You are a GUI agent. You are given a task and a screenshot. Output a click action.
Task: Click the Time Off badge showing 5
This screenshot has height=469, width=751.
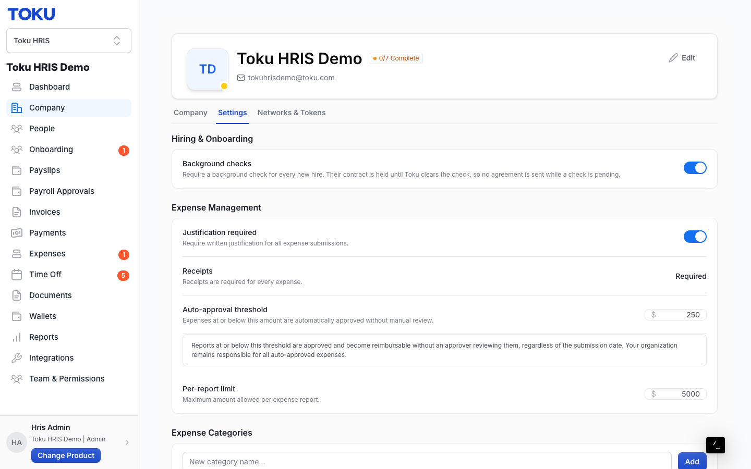click(123, 276)
